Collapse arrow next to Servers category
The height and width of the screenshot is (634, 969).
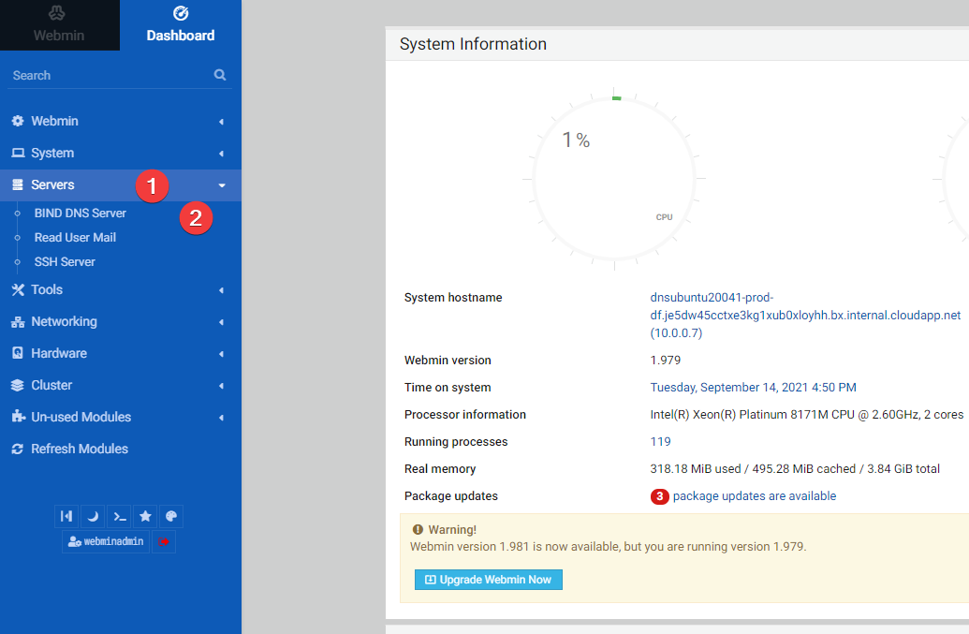pos(222,185)
